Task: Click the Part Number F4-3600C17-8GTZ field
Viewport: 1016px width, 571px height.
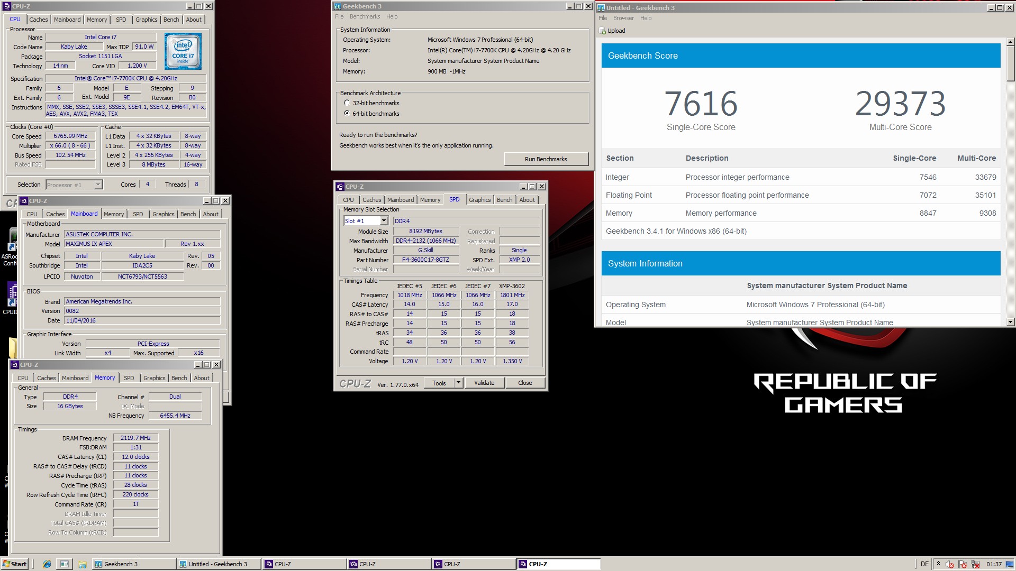Action: click(x=425, y=260)
